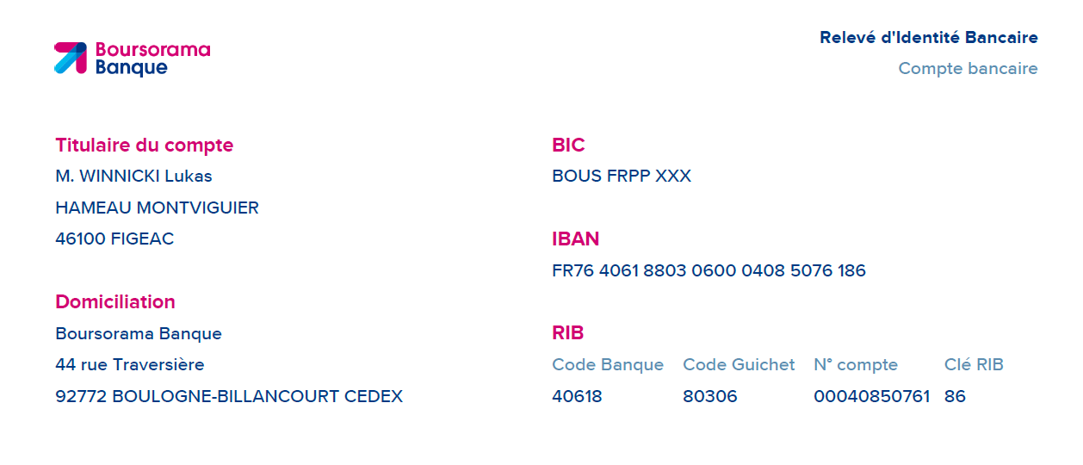Click the 46100 FIGEAC postal line
The image size is (1083, 465).
114,239
